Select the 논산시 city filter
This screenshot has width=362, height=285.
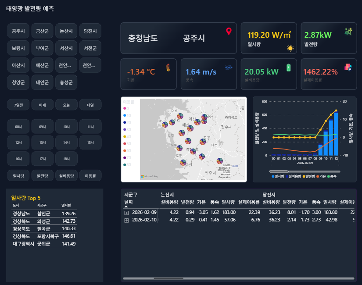point(66,31)
